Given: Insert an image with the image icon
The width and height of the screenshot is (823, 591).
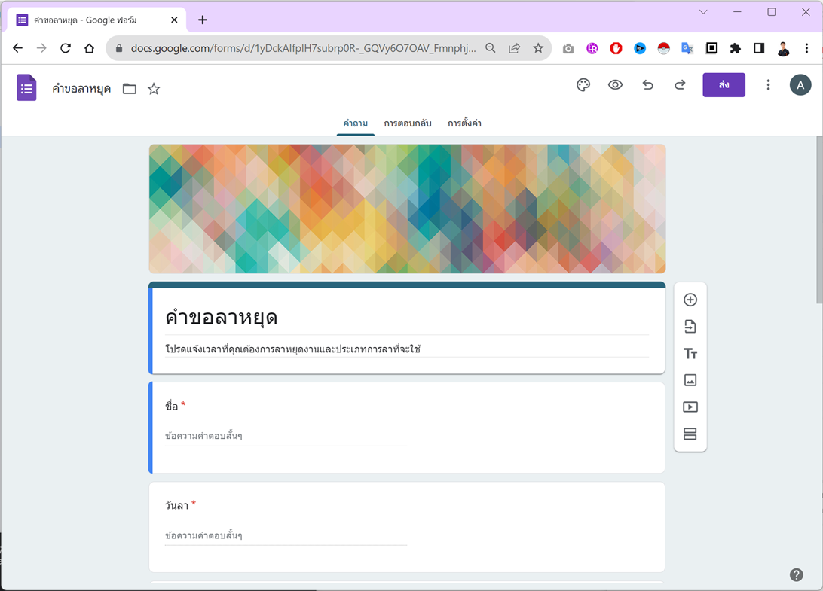Looking at the screenshot, I should tap(690, 380).
